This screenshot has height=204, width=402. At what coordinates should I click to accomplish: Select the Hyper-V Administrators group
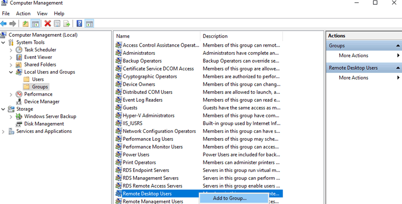tap(149, 115)
